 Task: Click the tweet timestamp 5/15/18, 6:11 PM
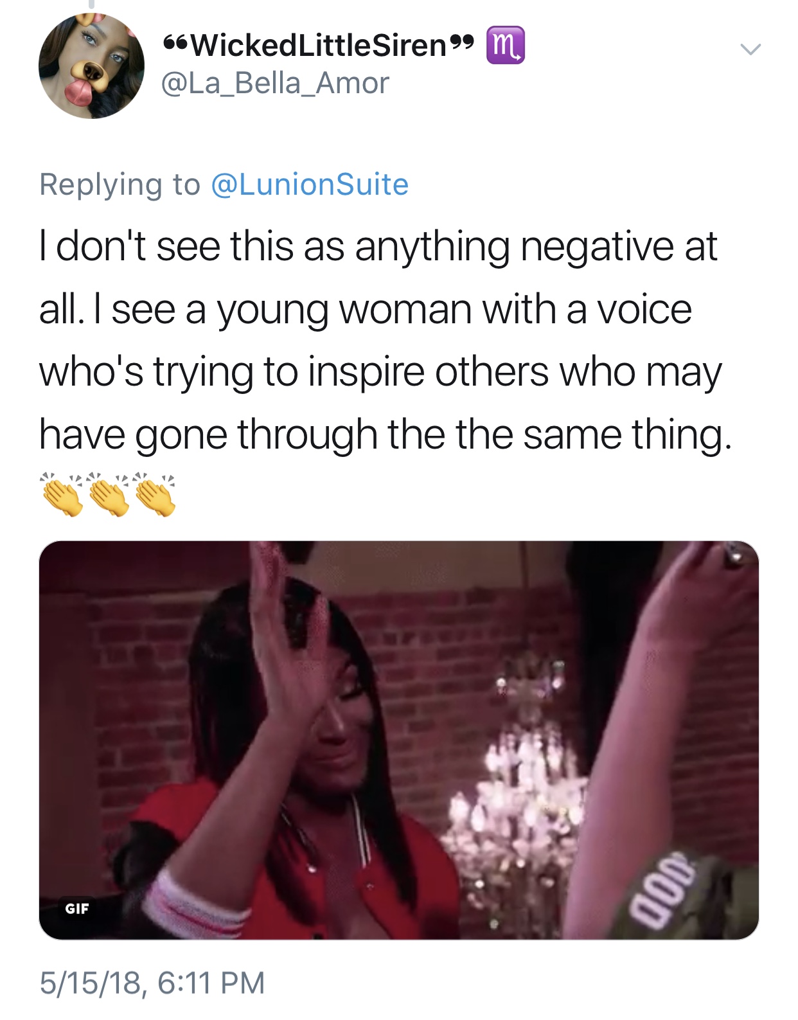pos(152,983)
